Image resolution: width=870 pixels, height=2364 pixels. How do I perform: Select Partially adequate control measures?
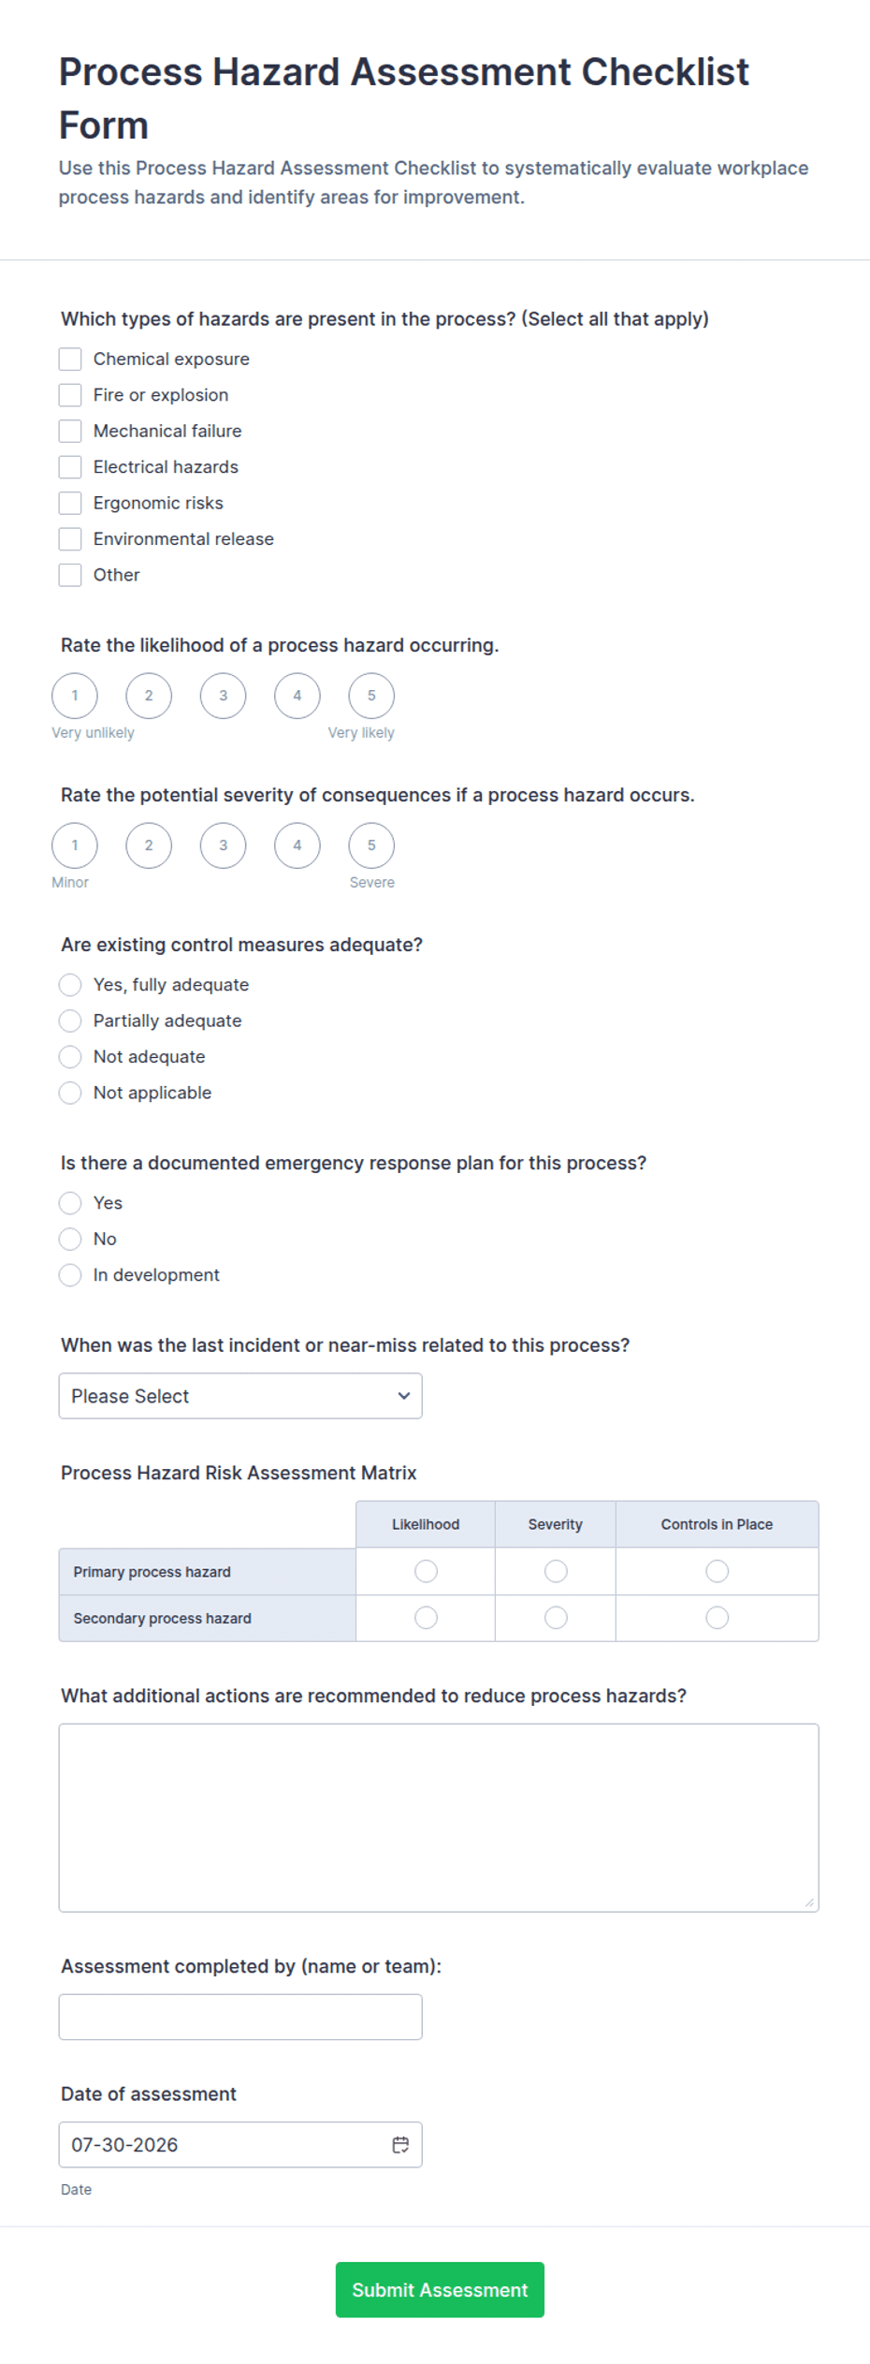coord(70,1020)
